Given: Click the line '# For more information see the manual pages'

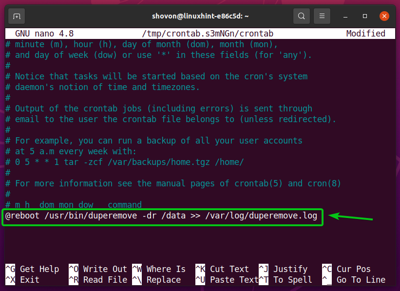Looking at the screenshot, I should [x=173, y=184].
